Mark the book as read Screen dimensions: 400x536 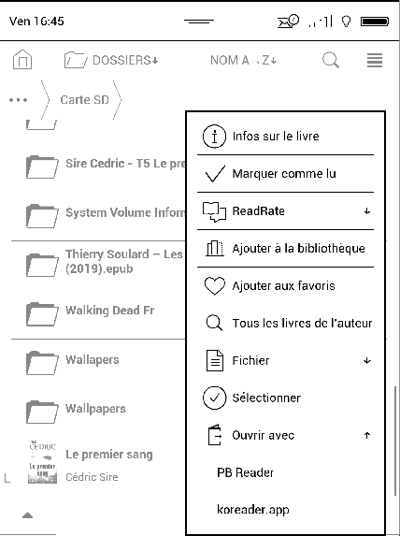point(286,174)
